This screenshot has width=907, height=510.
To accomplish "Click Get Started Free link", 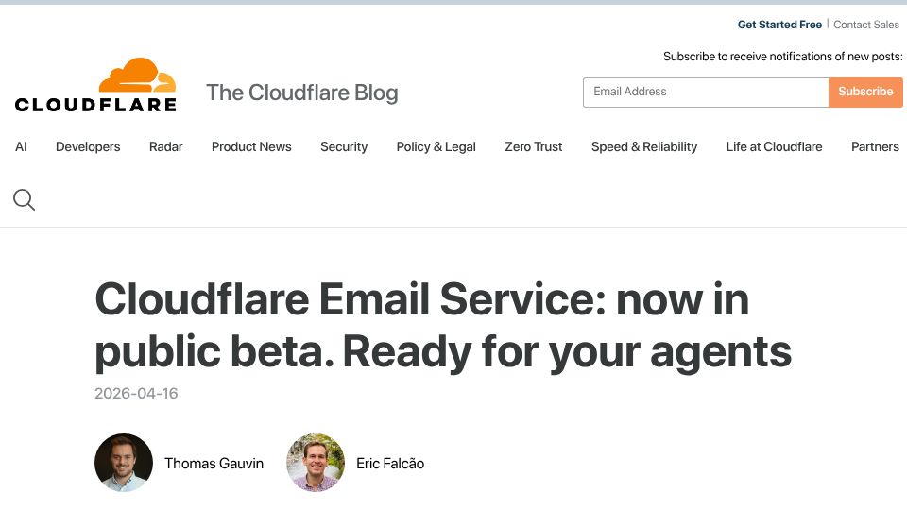I will coord(779,25).
